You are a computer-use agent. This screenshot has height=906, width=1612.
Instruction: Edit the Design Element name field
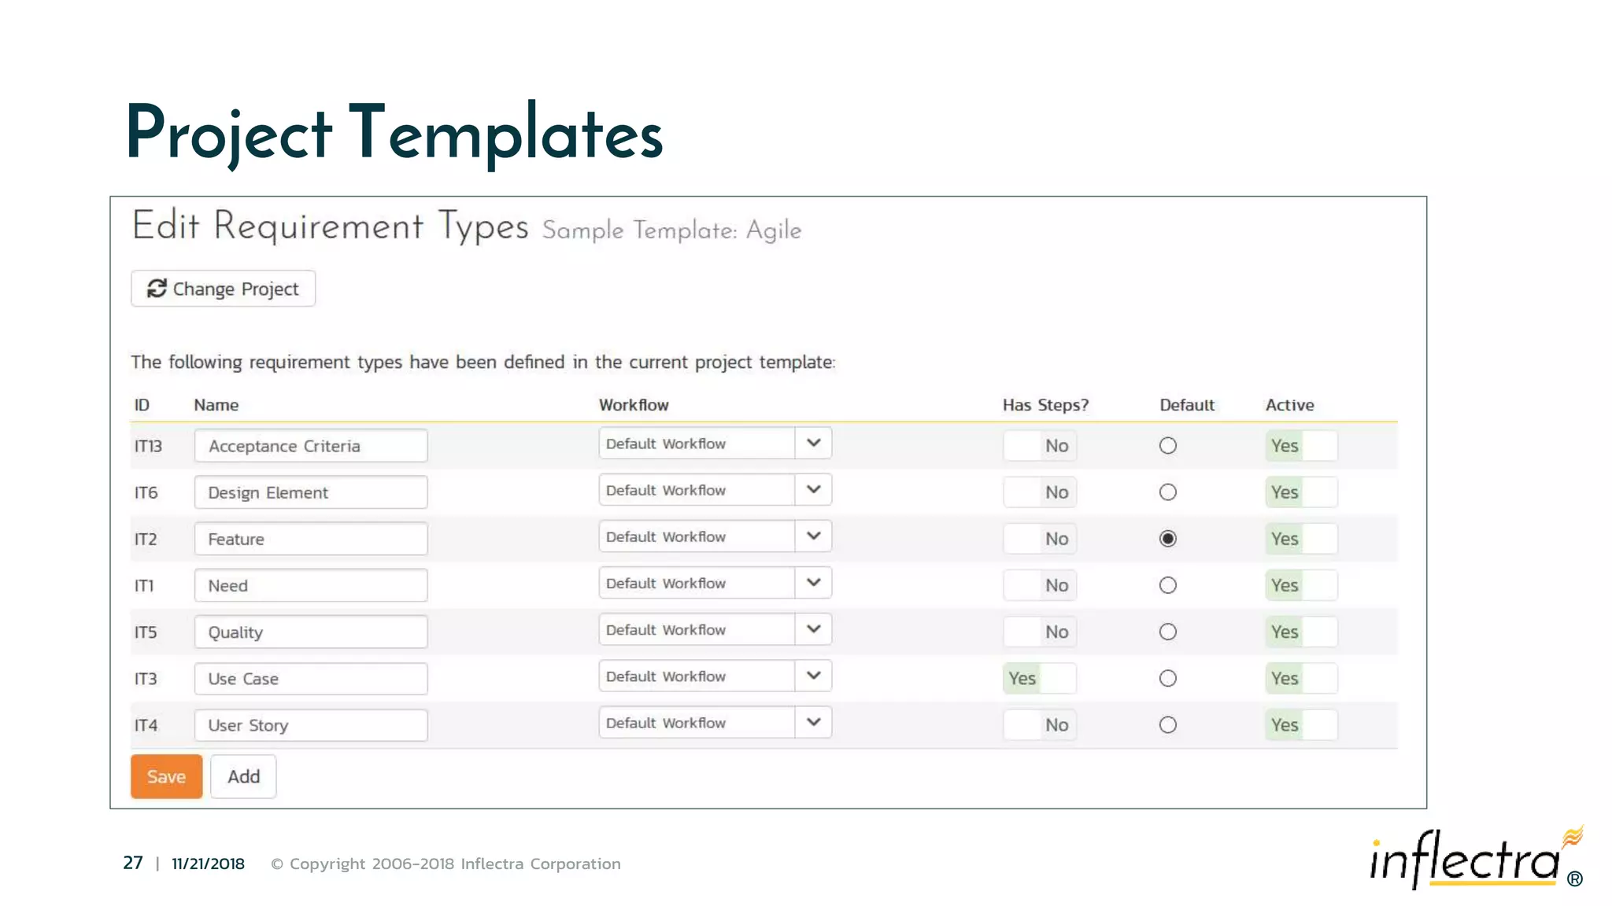point(311,492)
